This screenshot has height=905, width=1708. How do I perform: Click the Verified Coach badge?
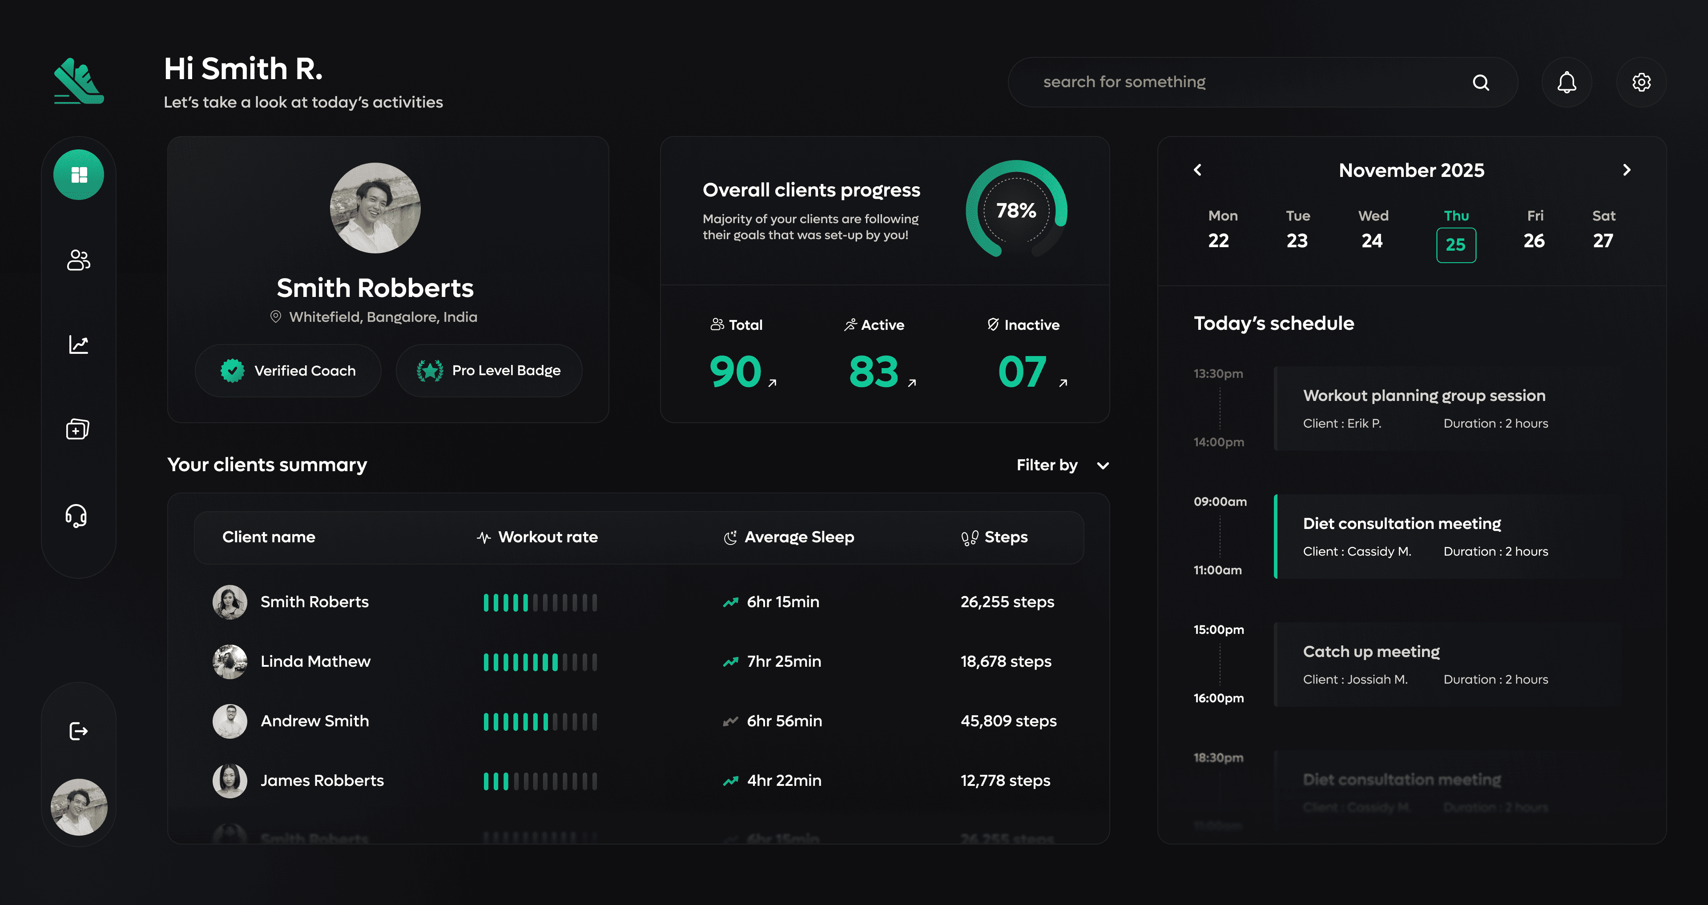click(288, 371)
